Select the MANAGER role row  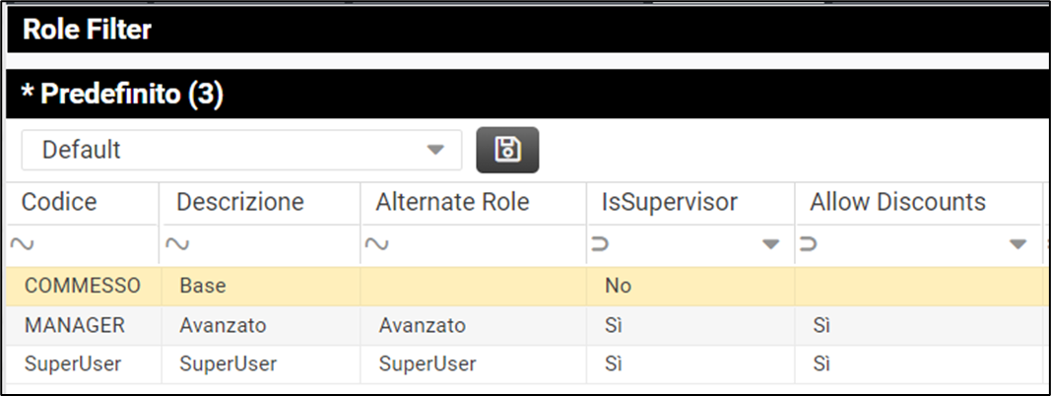click(x=75, y=325)
